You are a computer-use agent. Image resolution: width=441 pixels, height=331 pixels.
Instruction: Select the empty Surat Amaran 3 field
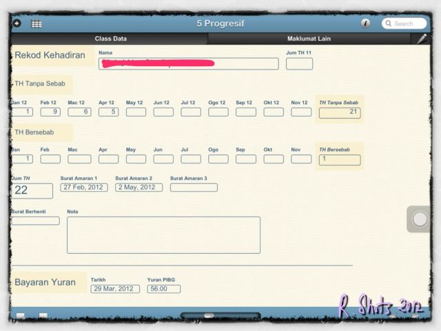coord(194,187)
